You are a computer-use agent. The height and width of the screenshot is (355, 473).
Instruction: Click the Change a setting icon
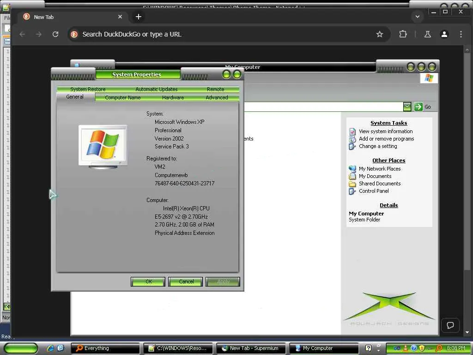pos(352,147)
